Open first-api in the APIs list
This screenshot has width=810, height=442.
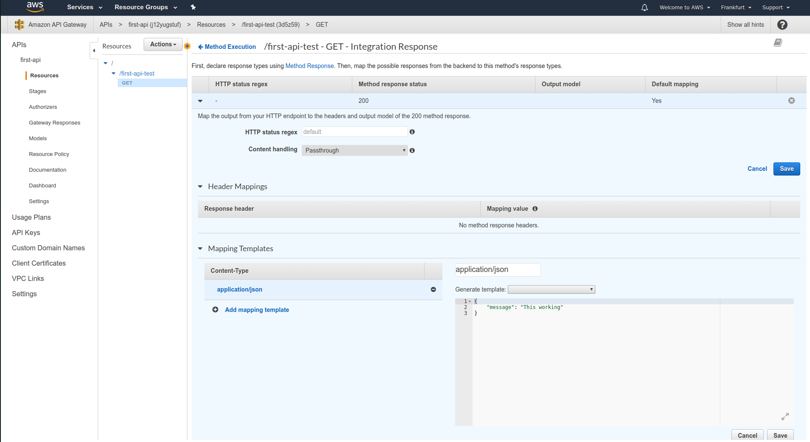31,60
